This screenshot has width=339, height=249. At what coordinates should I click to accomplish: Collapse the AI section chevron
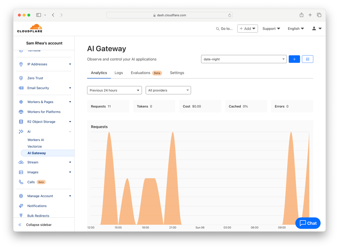click(x=69, y=131)
